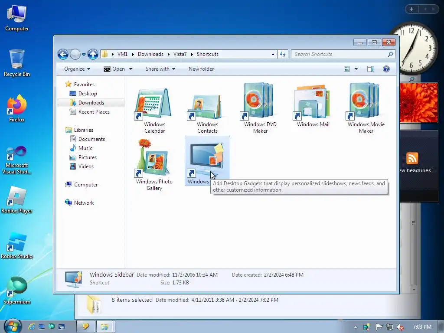Navigate to VM1 in the breadcrumb
This screenshot has height=333, width=444.
point(123,54)
